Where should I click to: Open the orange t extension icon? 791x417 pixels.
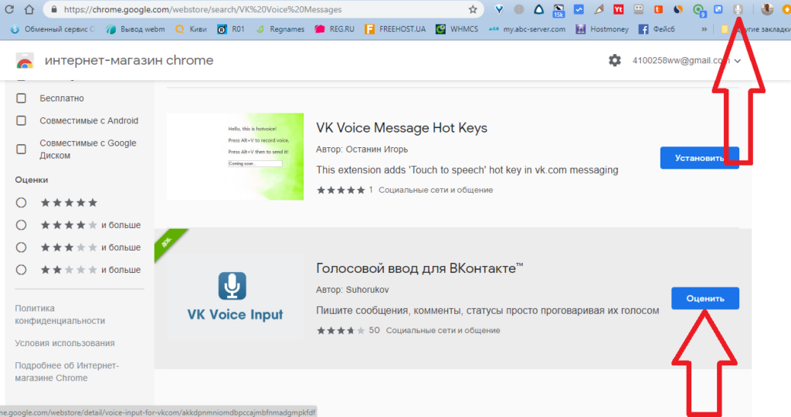658,9
